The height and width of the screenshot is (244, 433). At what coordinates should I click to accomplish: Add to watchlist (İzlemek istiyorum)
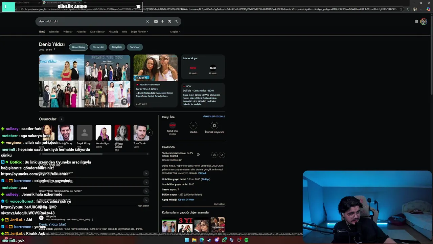(x=214, y=126)
